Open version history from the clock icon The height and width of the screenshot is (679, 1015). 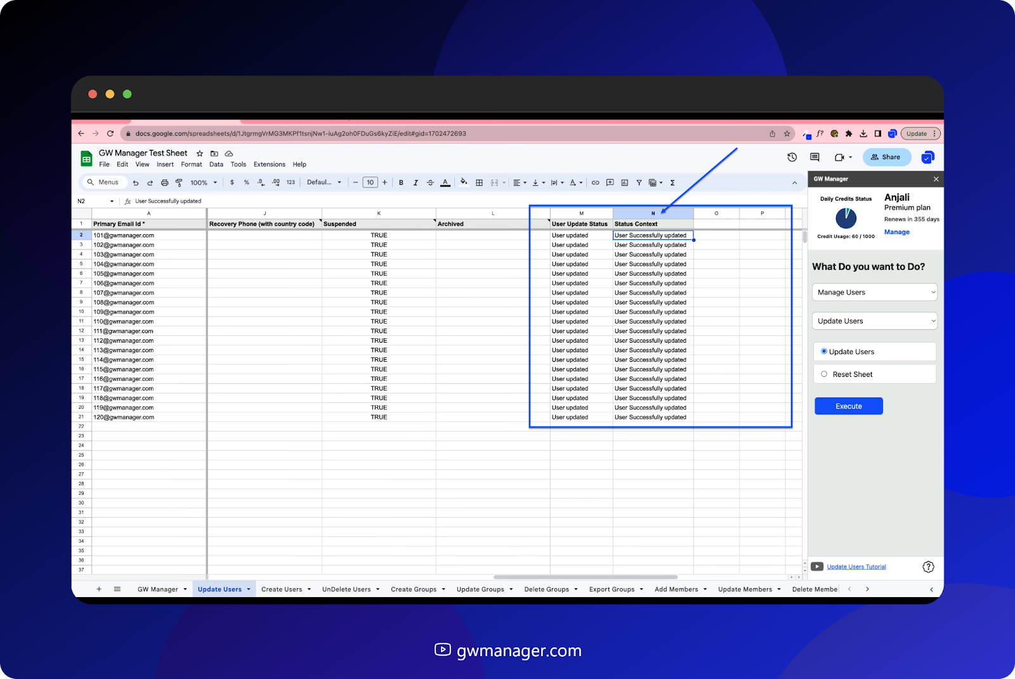(x=792, y=157)
